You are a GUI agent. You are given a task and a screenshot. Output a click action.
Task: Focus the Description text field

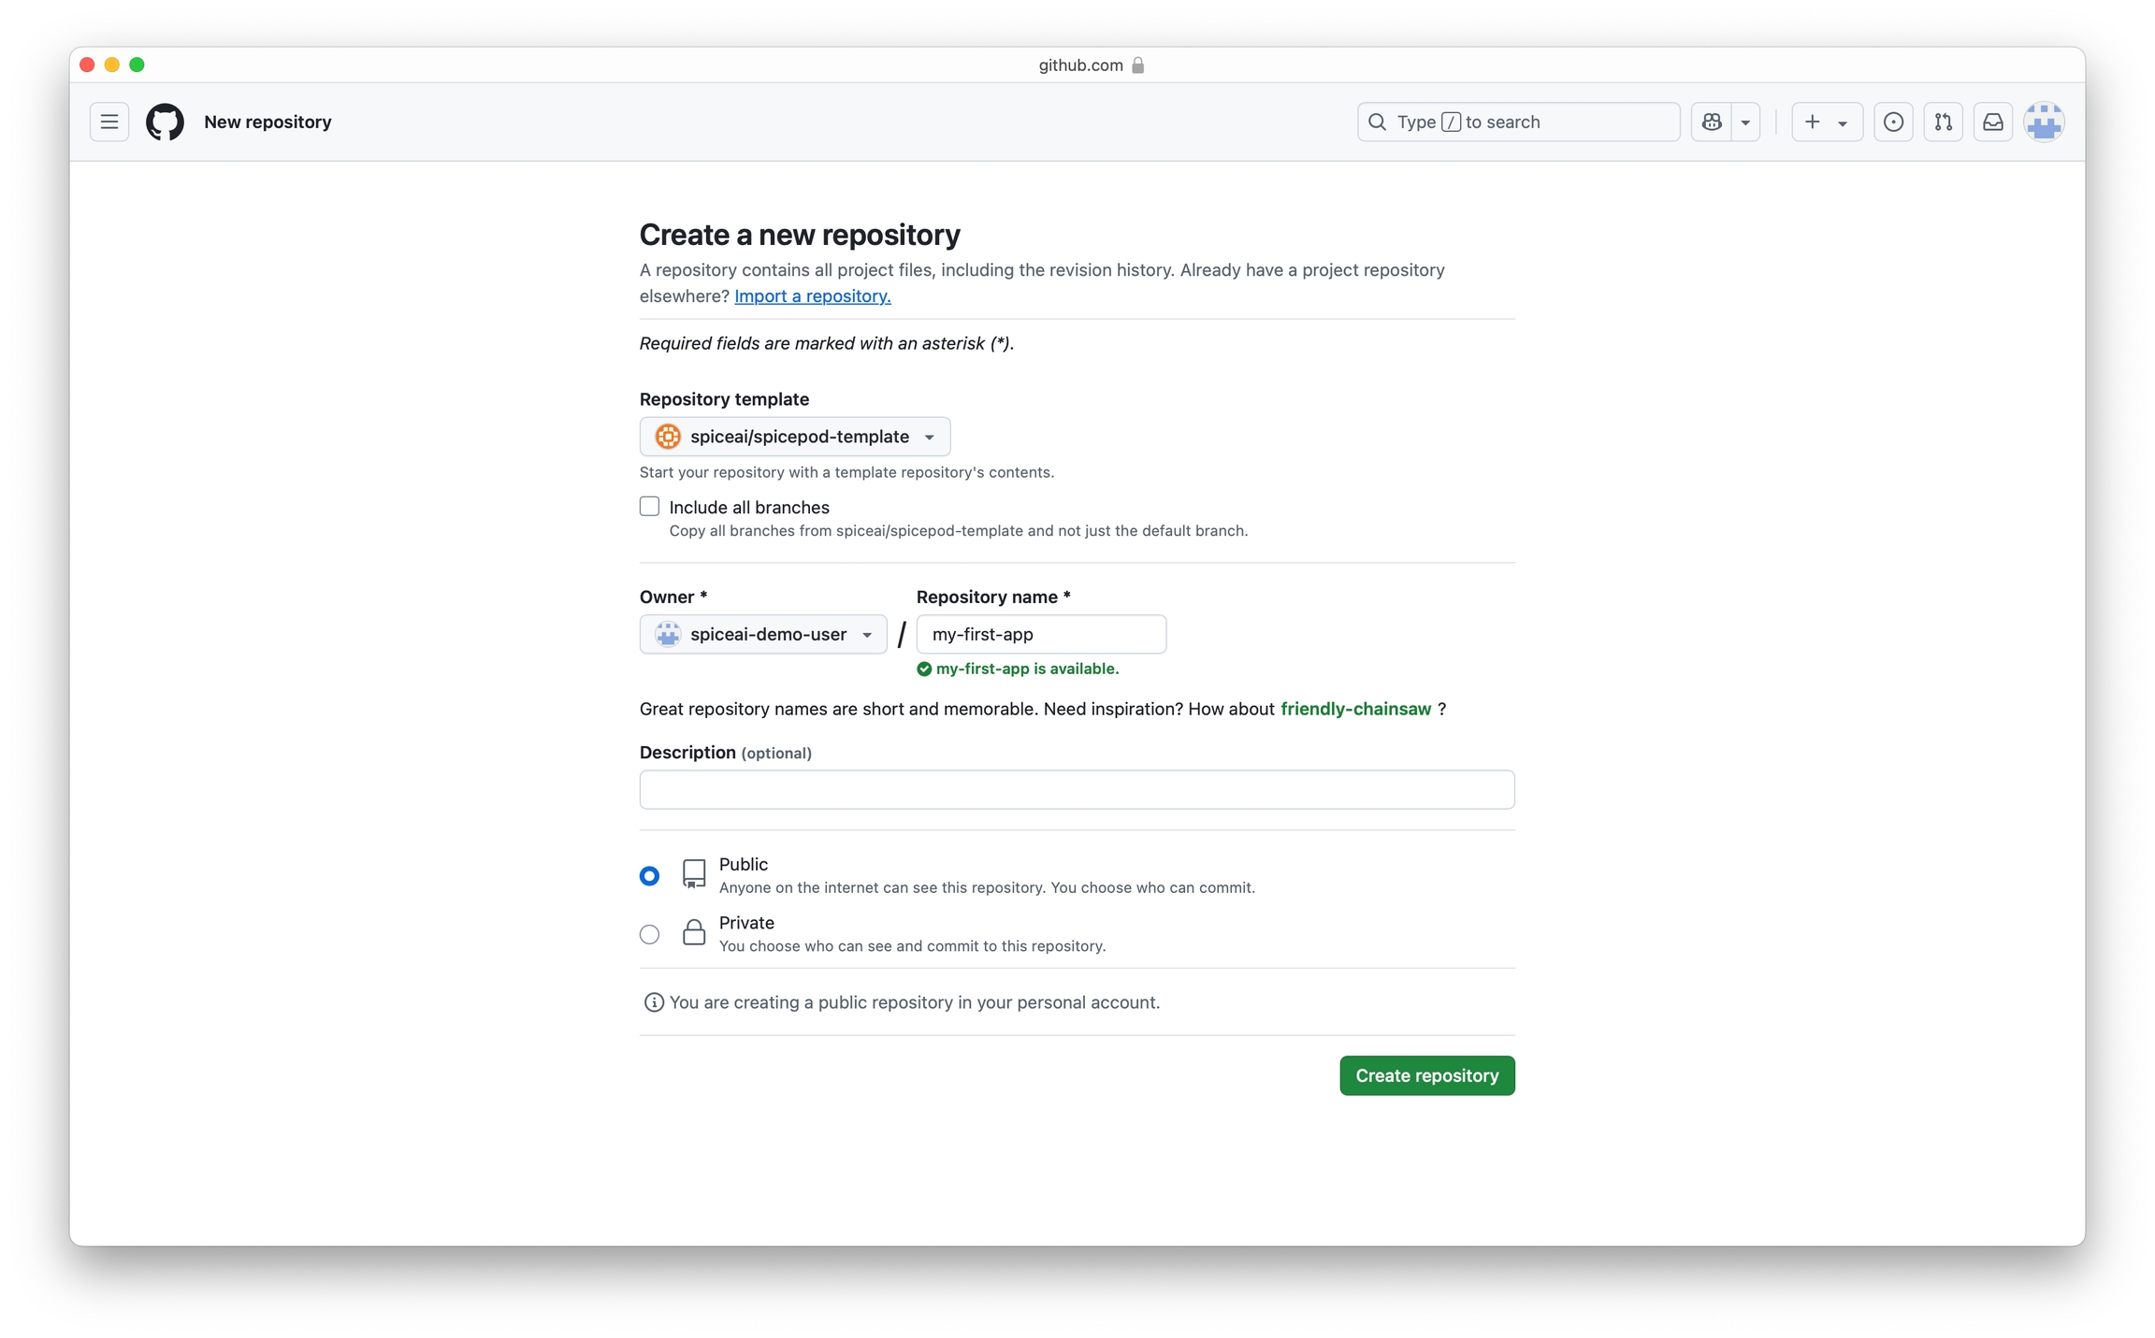[x=1077, y=789]
